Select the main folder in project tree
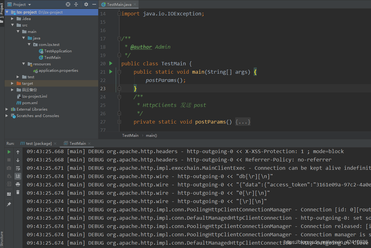 point(32,31)
